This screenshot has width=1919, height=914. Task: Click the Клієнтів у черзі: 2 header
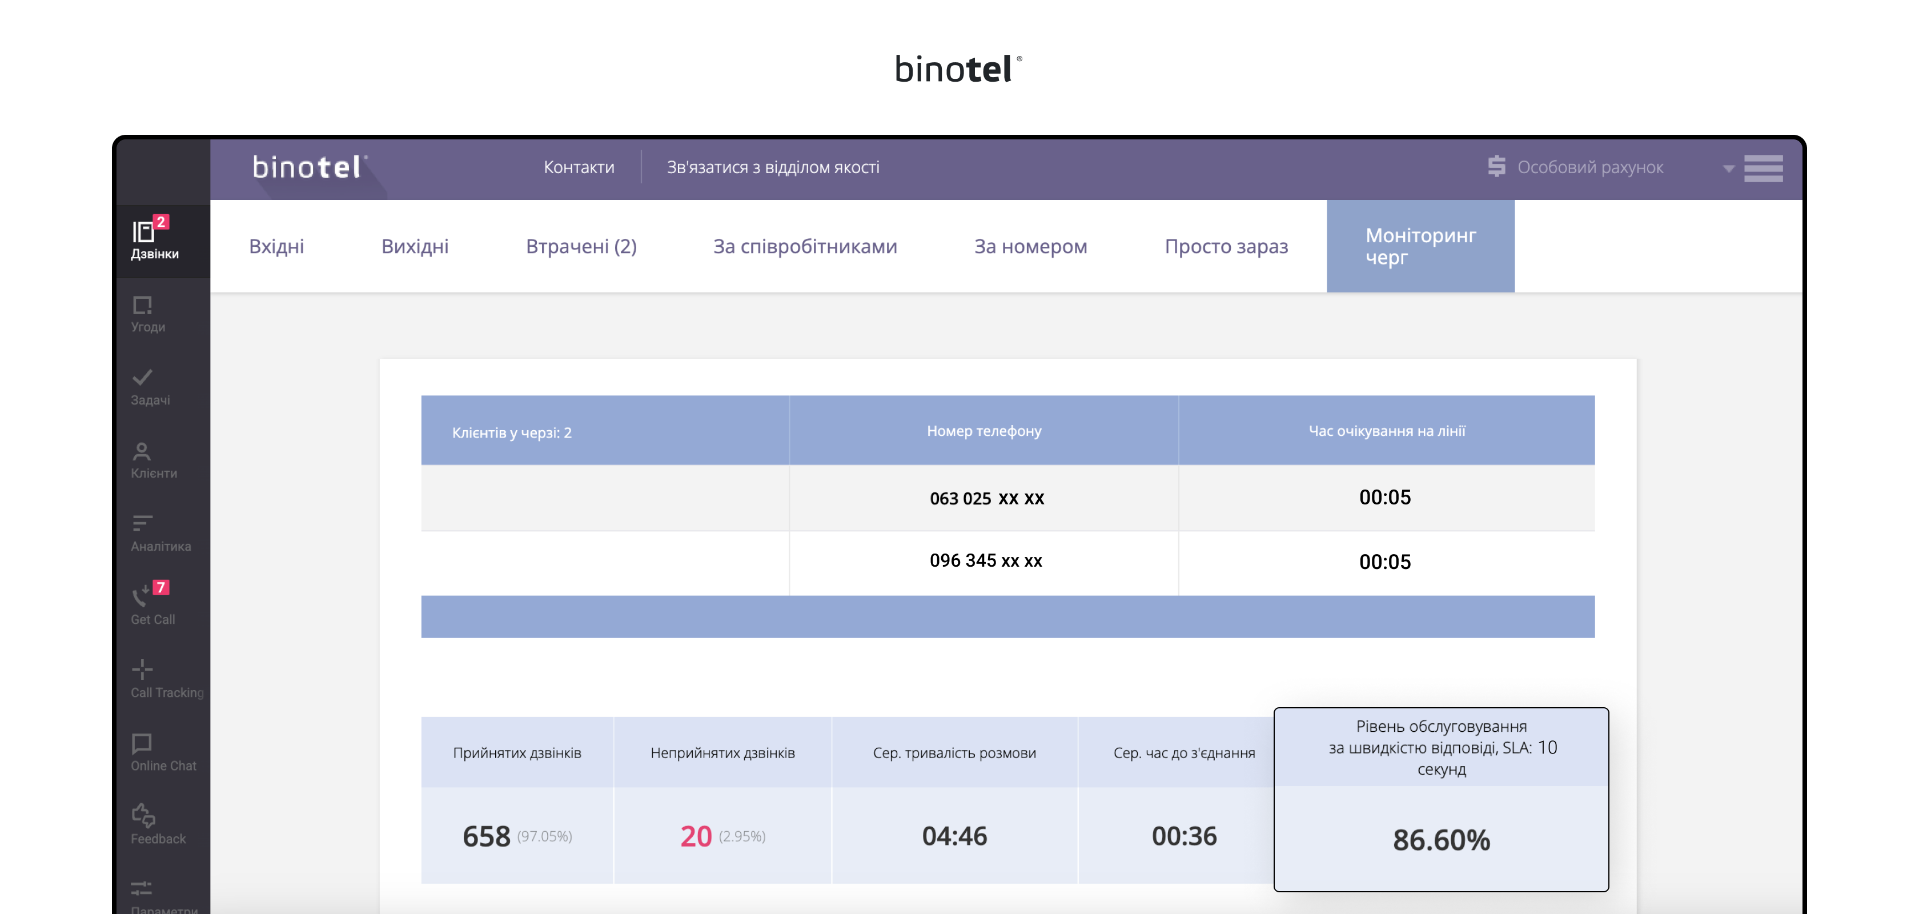coord(512,433)
